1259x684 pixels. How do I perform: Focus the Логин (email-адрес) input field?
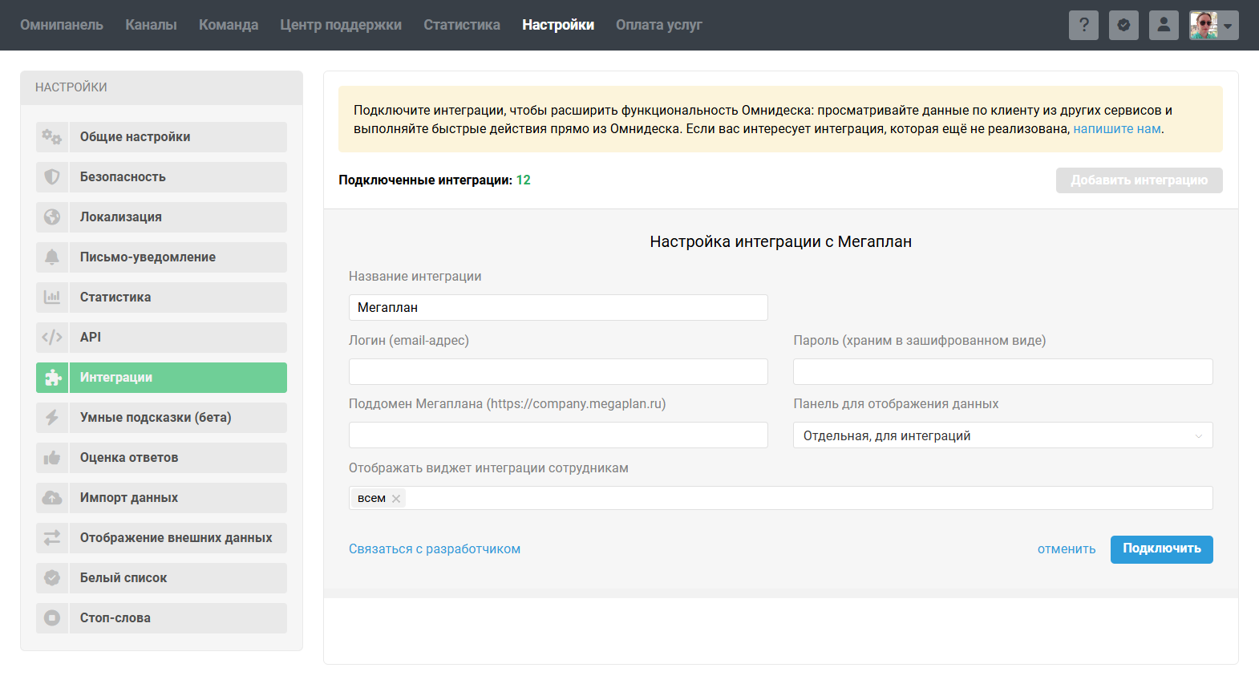coord(558,371)
